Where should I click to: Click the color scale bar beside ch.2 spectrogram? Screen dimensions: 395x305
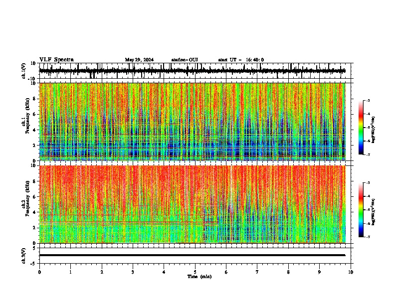tap(361, 210)
